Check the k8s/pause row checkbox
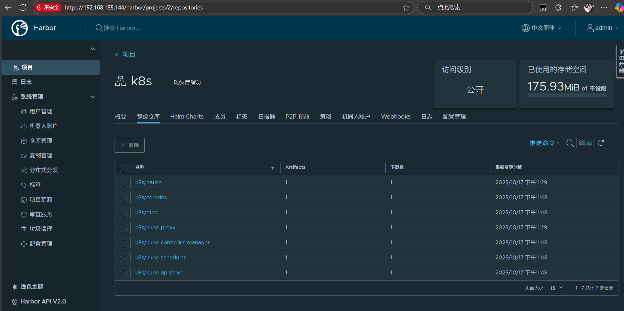This screenshot has width=624, height=311. point(123,184)
